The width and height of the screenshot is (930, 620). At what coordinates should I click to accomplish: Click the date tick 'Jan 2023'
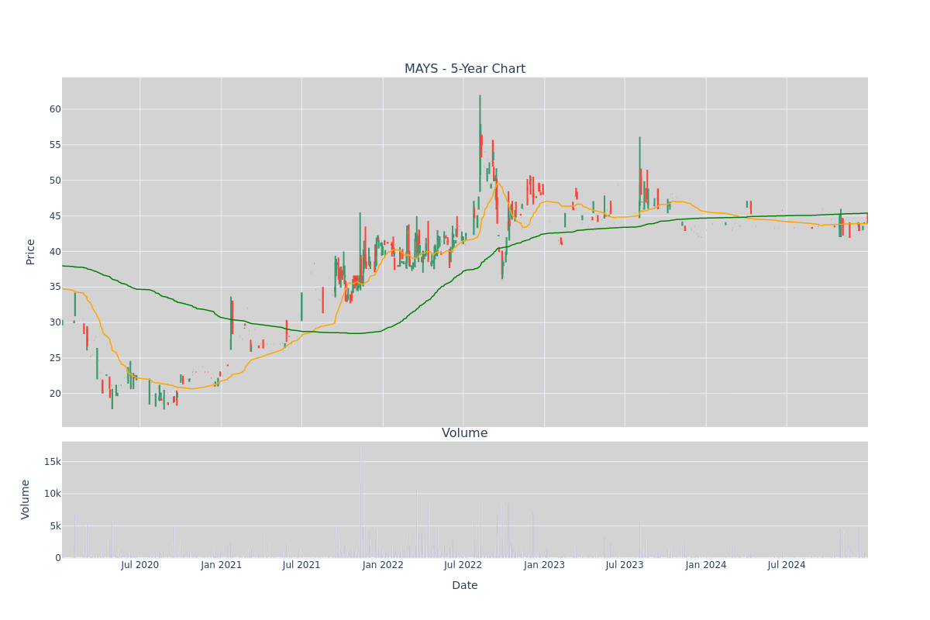pyautogui.click(x=544, y=565)
